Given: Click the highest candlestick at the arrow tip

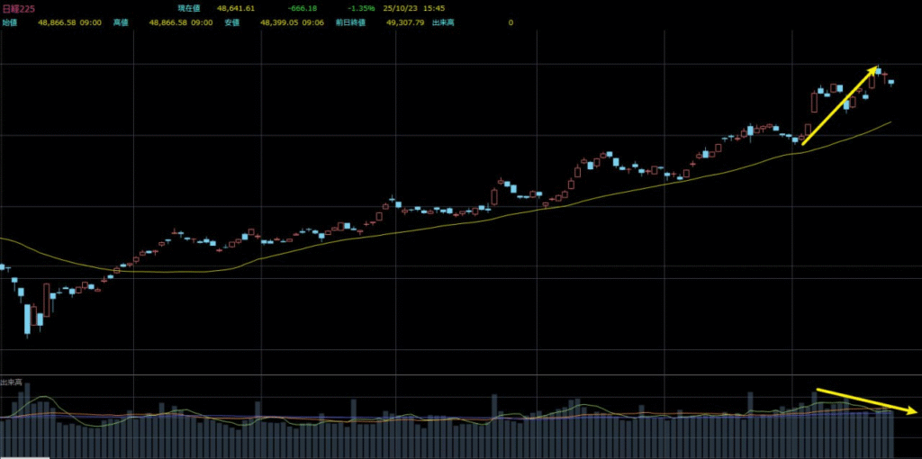Looking at the screenshot, I should (879, 69).
